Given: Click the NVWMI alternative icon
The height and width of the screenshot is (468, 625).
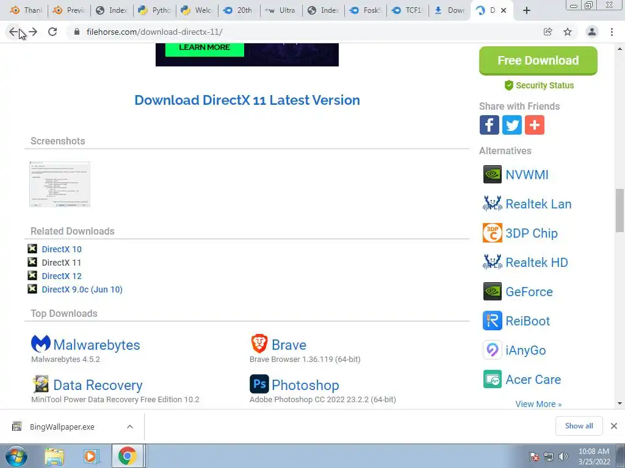Looking at the screenshot, I should [493, 174].
